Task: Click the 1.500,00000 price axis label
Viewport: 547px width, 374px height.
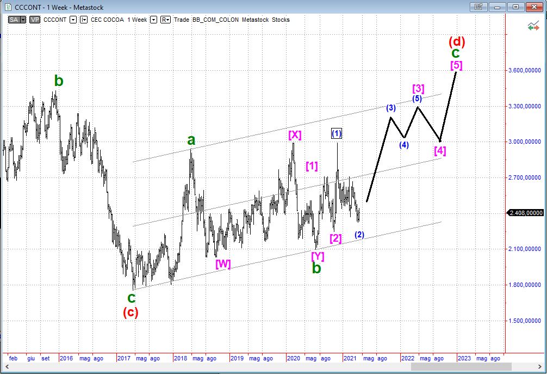Action: coord(524,321)
